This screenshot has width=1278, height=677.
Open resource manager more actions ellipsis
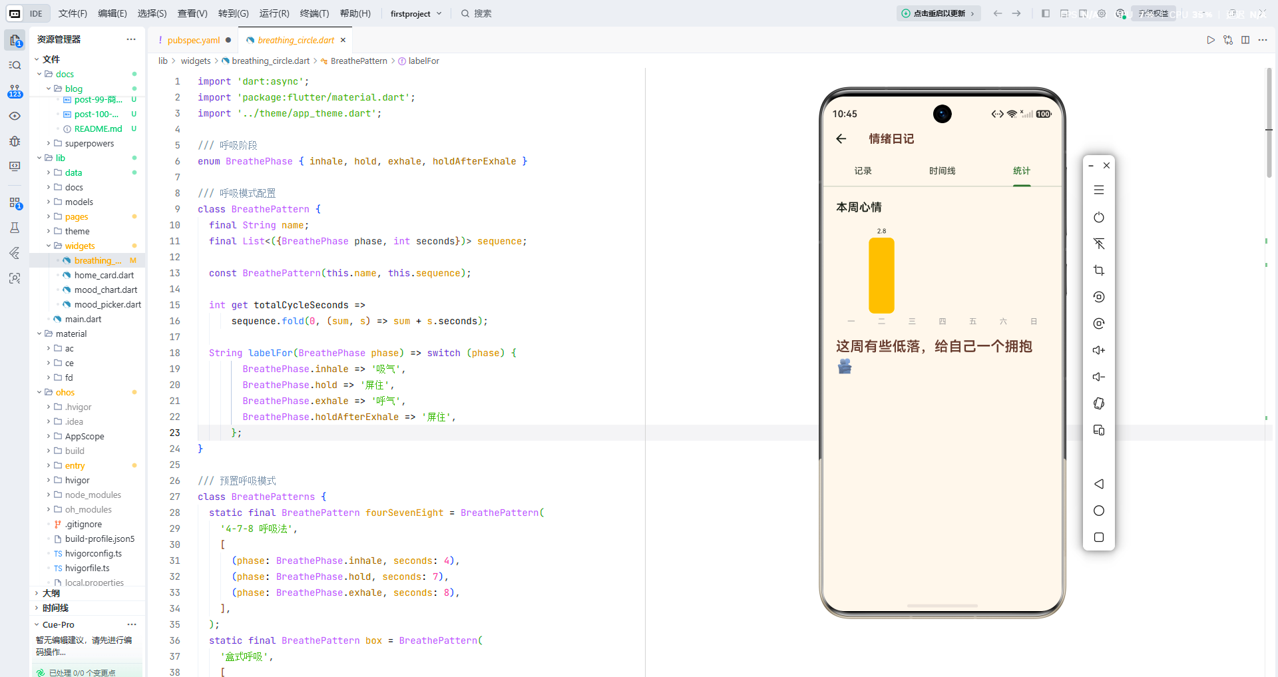click(x=131, y=39)
